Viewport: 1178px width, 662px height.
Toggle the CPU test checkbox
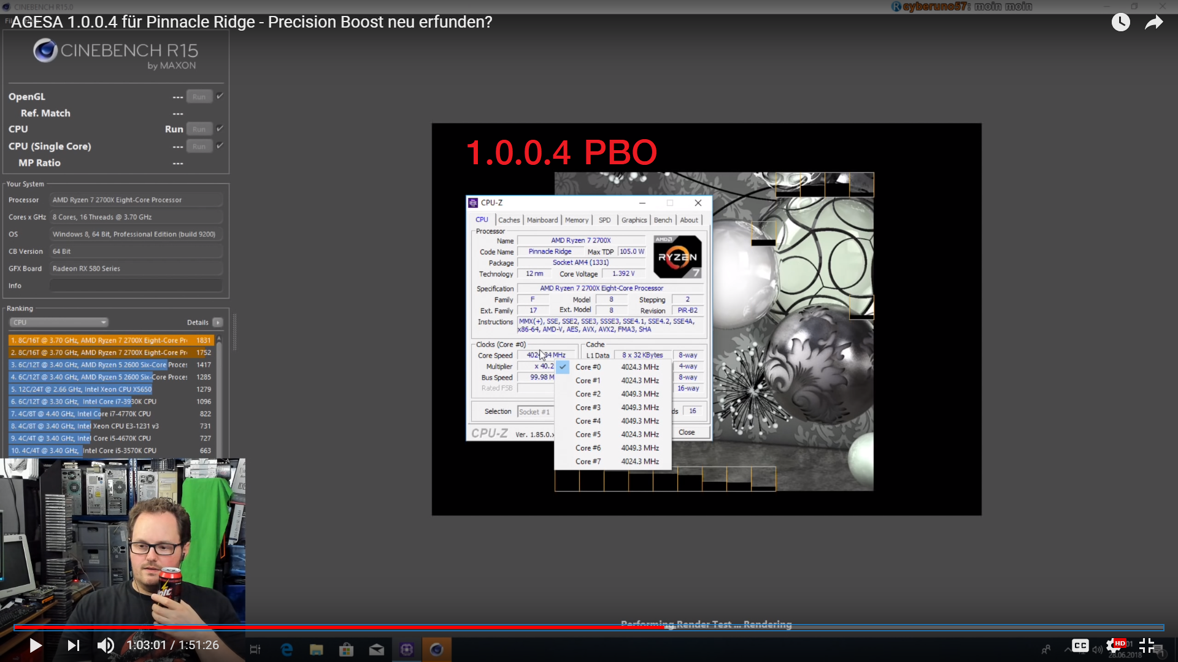(x=220, y=129)
